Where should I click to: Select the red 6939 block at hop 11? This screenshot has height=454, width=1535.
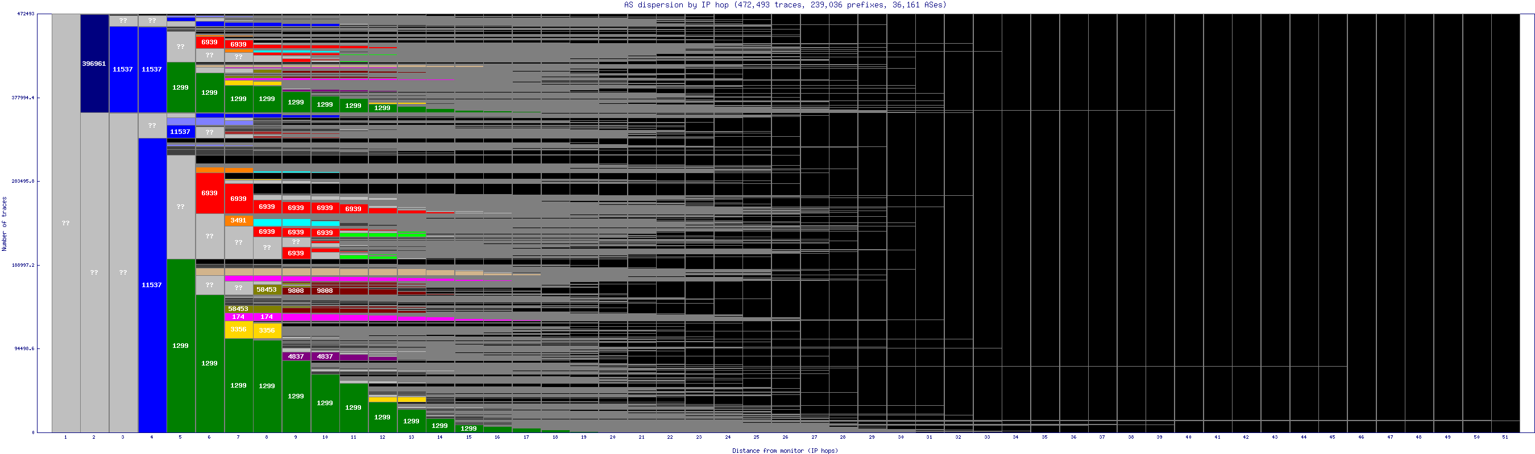pos(354,209)
